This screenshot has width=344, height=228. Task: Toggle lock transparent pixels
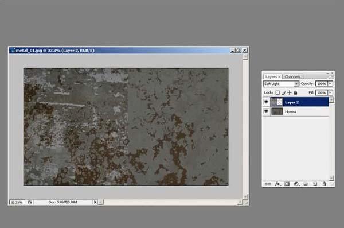click(277, 92)
